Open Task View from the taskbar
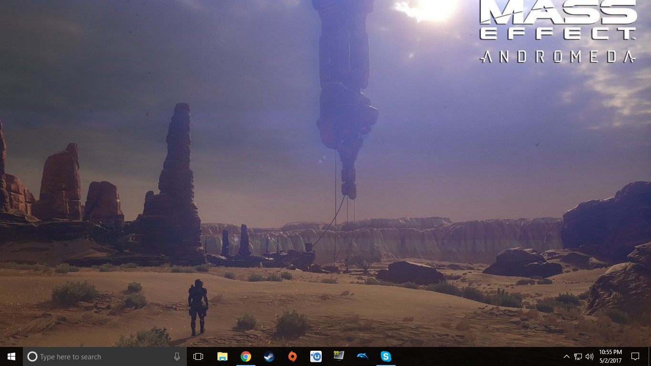This screenshot has width=651, height=366. click(198, 356)
